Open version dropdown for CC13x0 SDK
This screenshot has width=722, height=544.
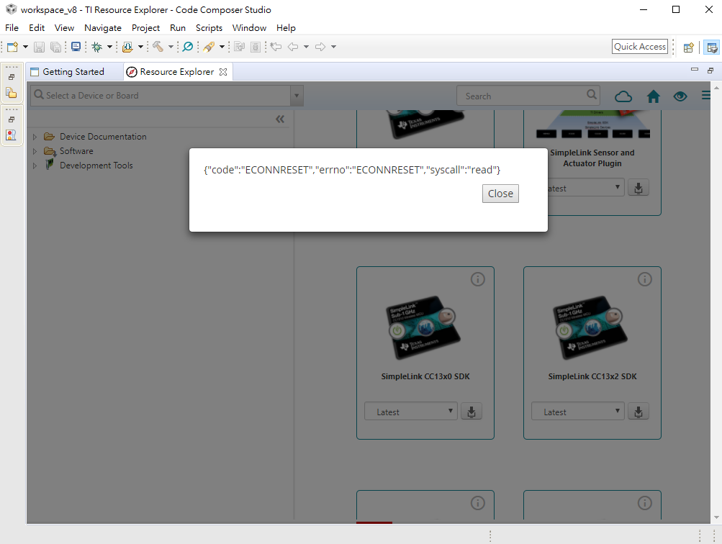411,412
